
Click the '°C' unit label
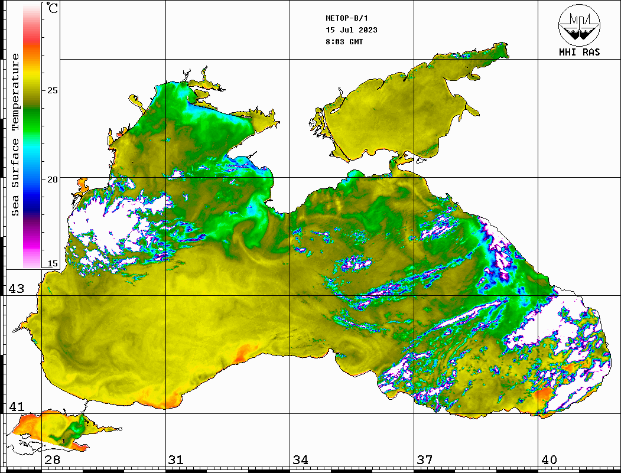pos(52,8)
